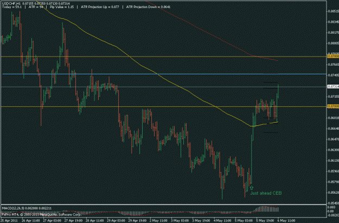339x223 pixels.
Task: Click the '4 May 11:00' time label
Action: click(222, 221)
